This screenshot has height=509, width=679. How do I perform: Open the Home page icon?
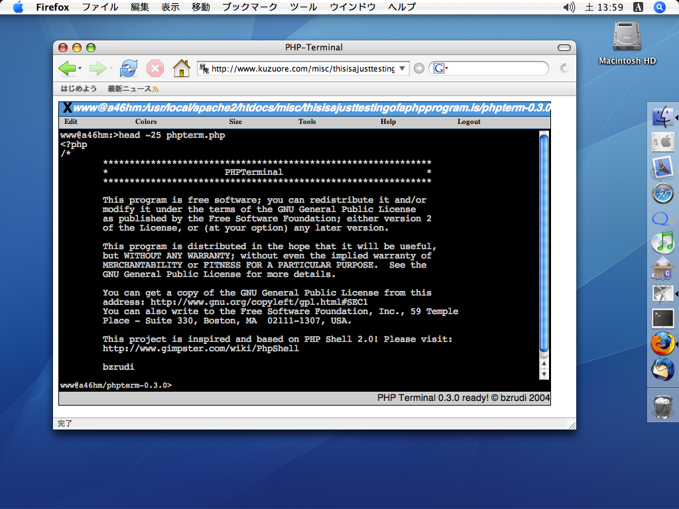click(182, 68)
